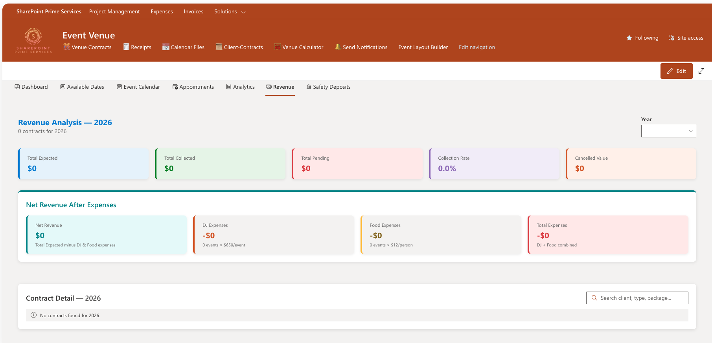The image size is (712, 343).
Task: Select the Safety Deposits tab
Action: coord(328,87)
